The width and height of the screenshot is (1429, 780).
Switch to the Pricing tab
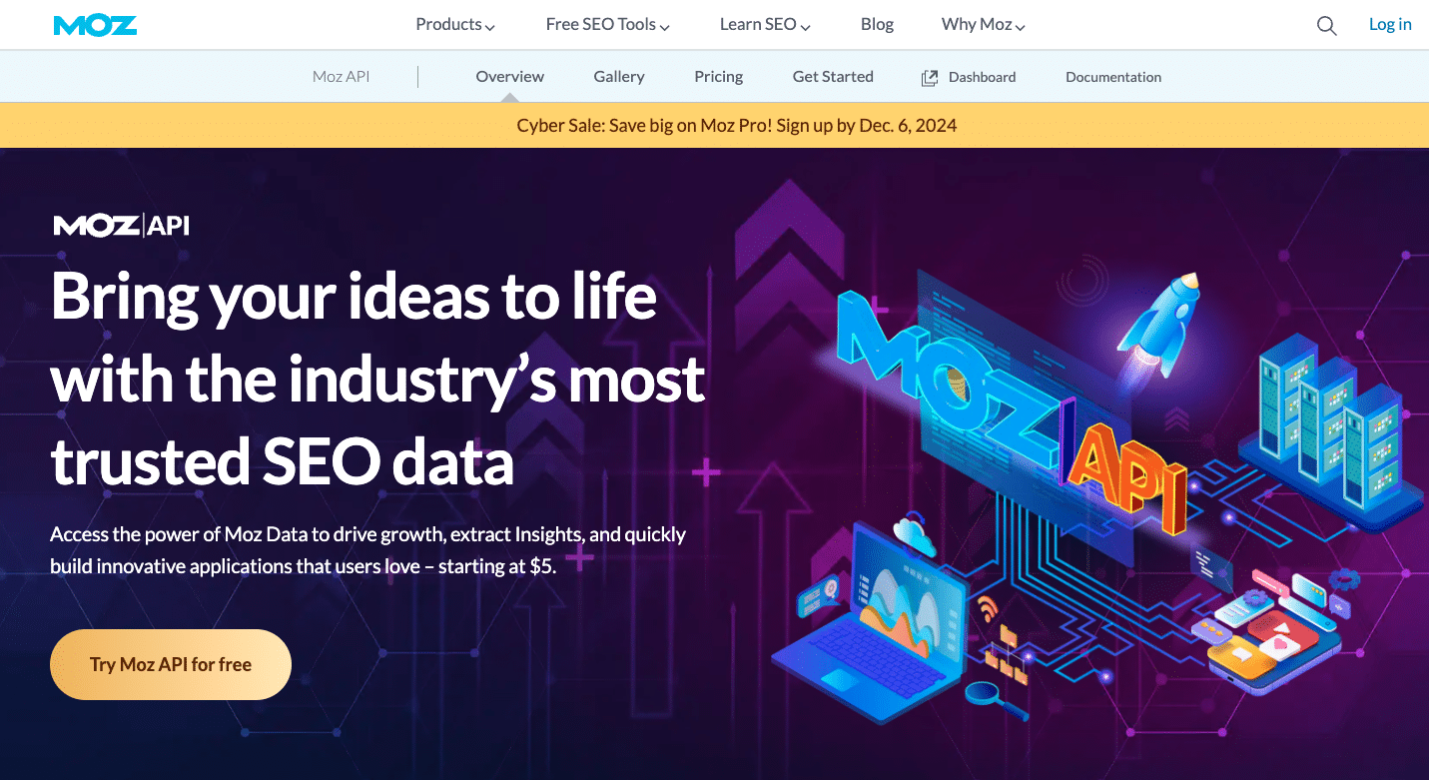(x=719, y=77)
